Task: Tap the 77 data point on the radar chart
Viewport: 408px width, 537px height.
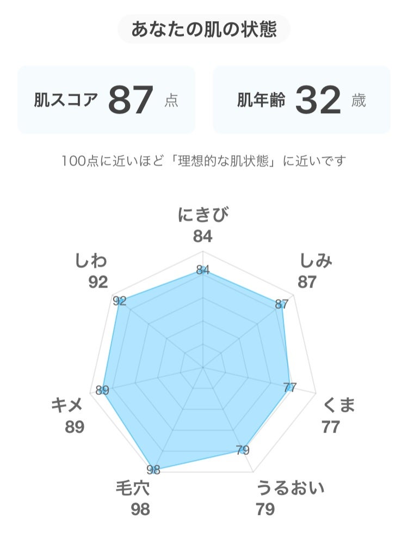Action: 290,387
